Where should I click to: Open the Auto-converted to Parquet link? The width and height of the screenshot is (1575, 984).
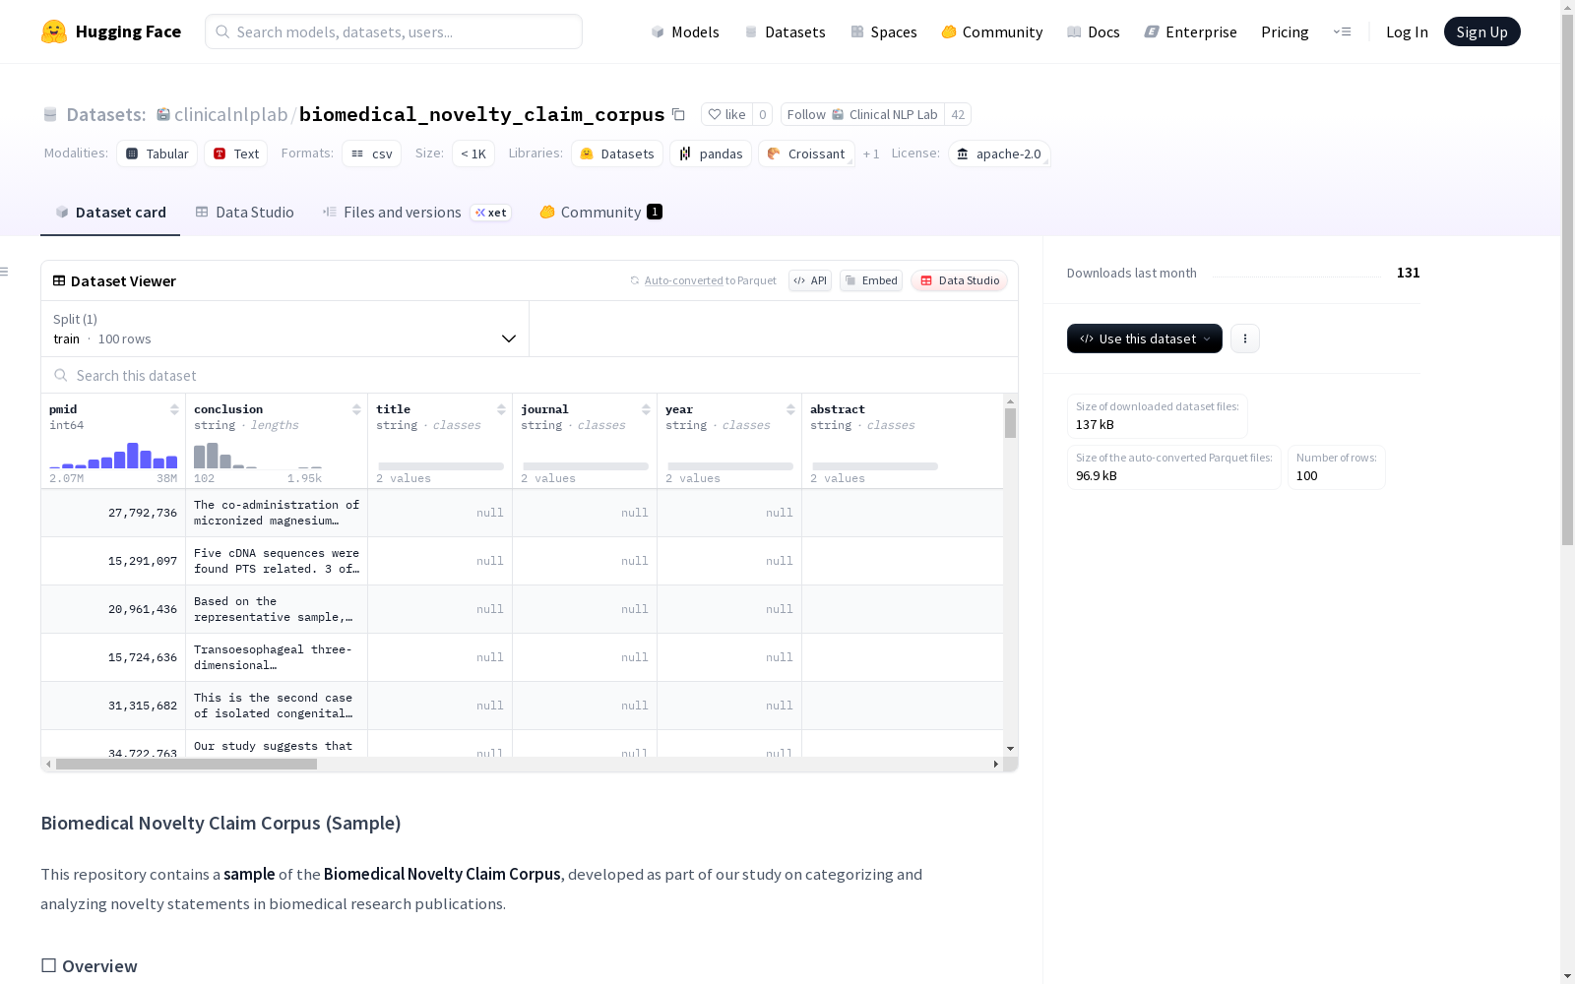(711, 280)
